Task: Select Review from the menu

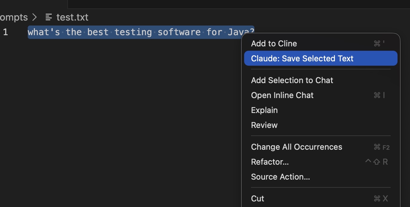Action: point(264,125)
